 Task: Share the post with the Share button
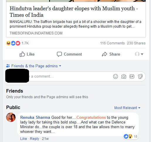[x=111, y=54]
